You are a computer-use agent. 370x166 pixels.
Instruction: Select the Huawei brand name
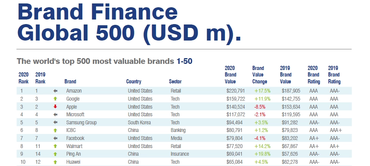click(73, 162)
